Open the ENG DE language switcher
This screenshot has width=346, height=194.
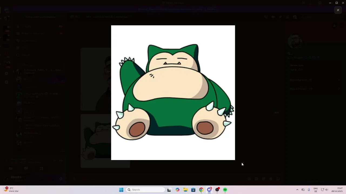[316, 190]
